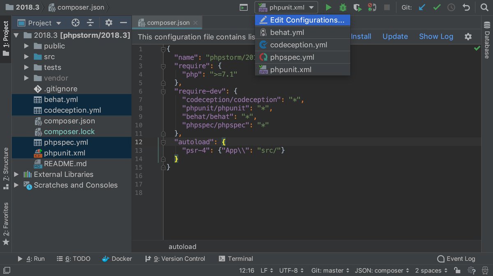Click Install in the composer notification bar

pos(361,36)
